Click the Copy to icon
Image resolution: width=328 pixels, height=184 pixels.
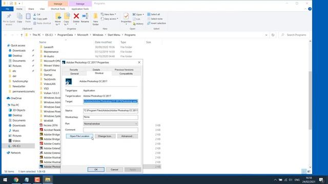click(x=67, y=16)
